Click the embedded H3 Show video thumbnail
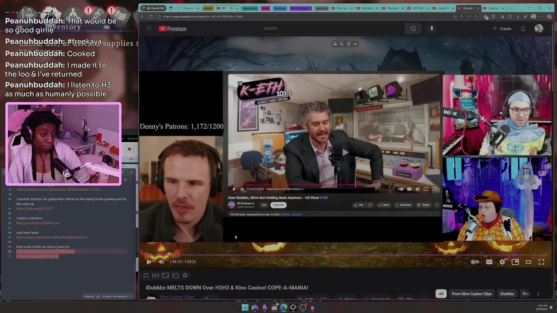557x313 pixels. 334,133
